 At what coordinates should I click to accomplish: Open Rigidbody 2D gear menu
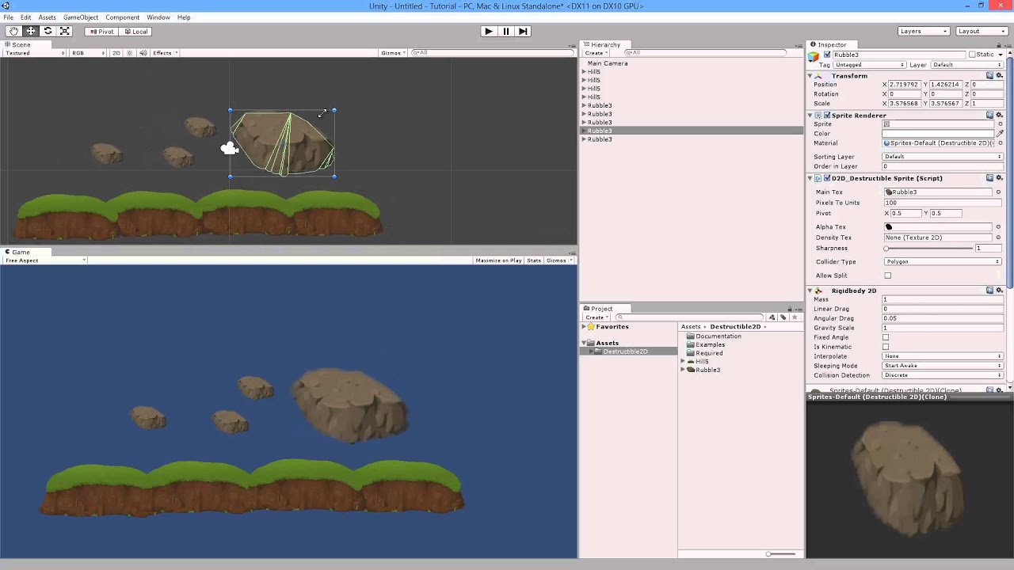[x=1000, y=291]
